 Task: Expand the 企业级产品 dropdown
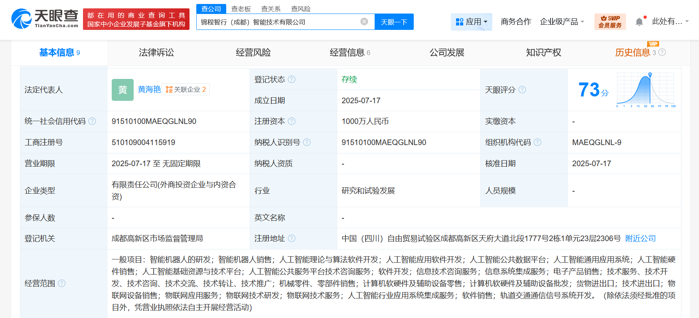click(562, 22)
